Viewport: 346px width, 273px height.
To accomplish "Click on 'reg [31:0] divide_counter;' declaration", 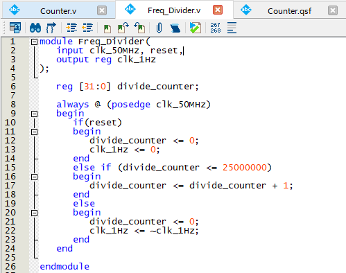I will 128,87.
